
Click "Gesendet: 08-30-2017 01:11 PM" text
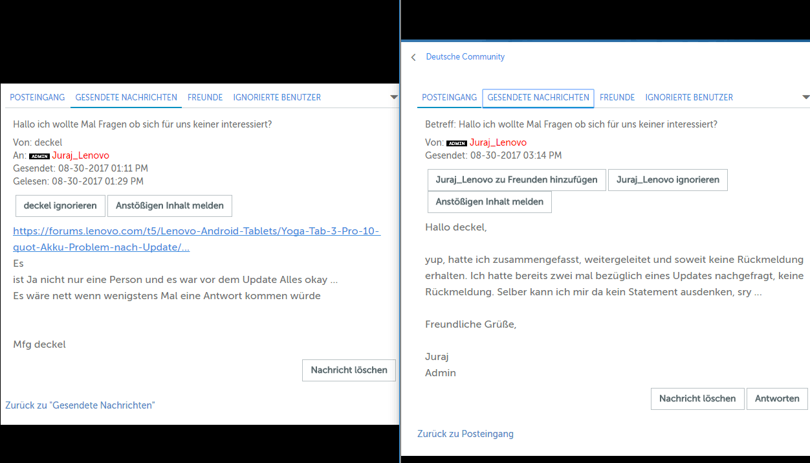pyautogui.click(x=80, y=168)
